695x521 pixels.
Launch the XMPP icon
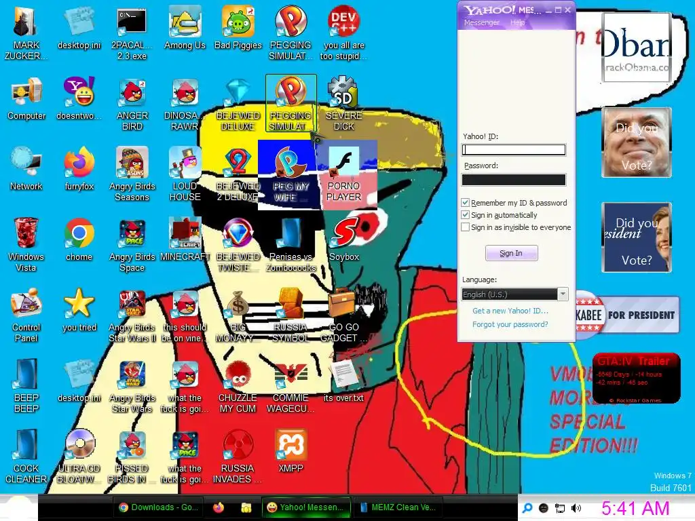290,451
